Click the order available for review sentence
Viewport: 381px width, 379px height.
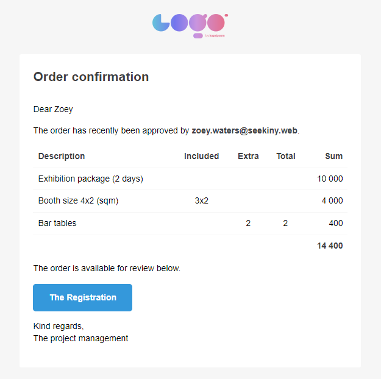(107, 268)
